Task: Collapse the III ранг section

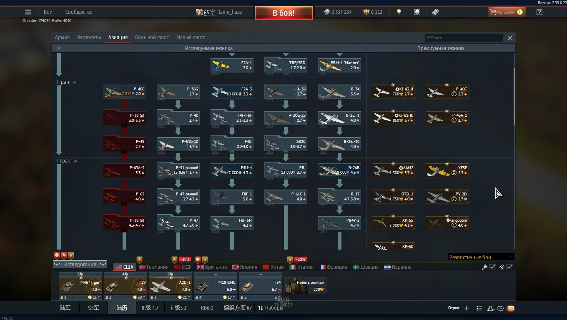Action: coord(68,161)
